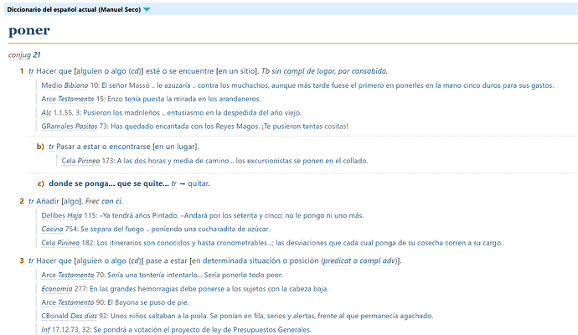Click subentry label 'b)'
The height and width of the screenshot is (335, 578).
[40, 147]
